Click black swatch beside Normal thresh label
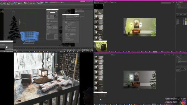187x105 pixels. coord(2,49)
